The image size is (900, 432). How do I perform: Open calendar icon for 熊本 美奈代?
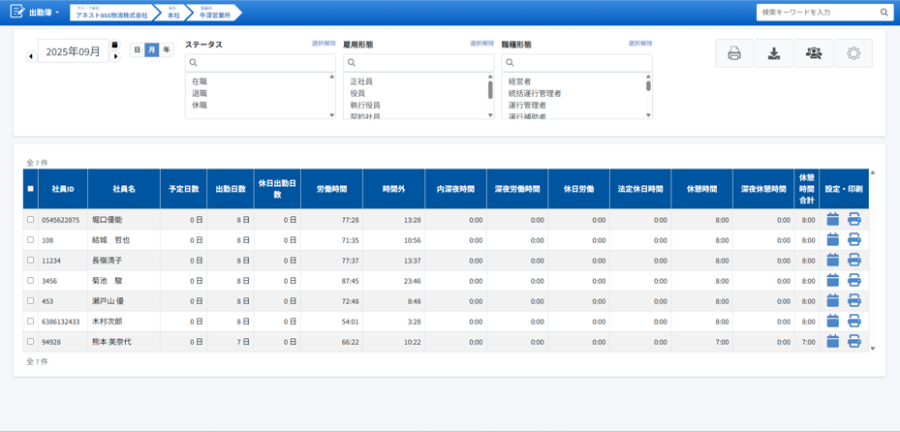pos(833,341)
